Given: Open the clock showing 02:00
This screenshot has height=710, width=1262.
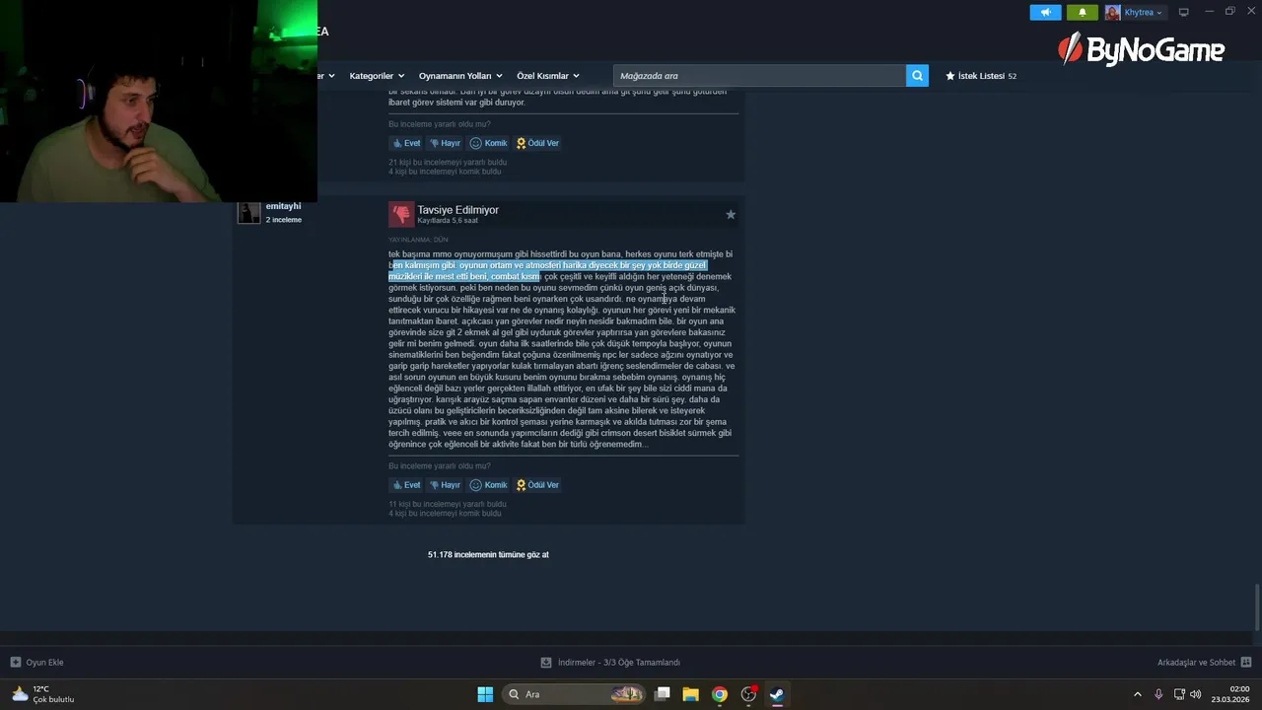Looking at the screenshot, I should point(1230,694).
